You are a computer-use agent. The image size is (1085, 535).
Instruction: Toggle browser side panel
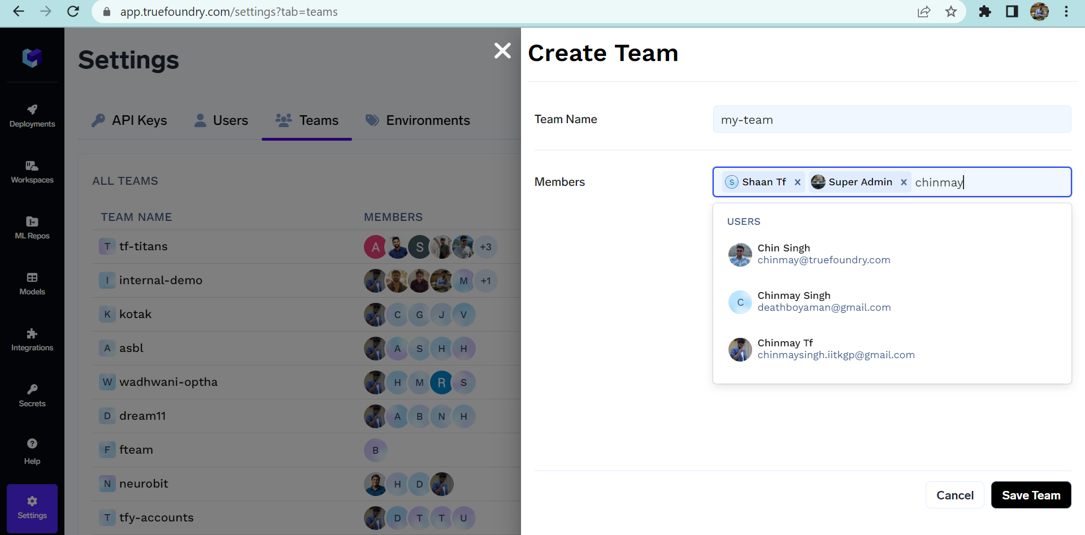click(1012, 11)
